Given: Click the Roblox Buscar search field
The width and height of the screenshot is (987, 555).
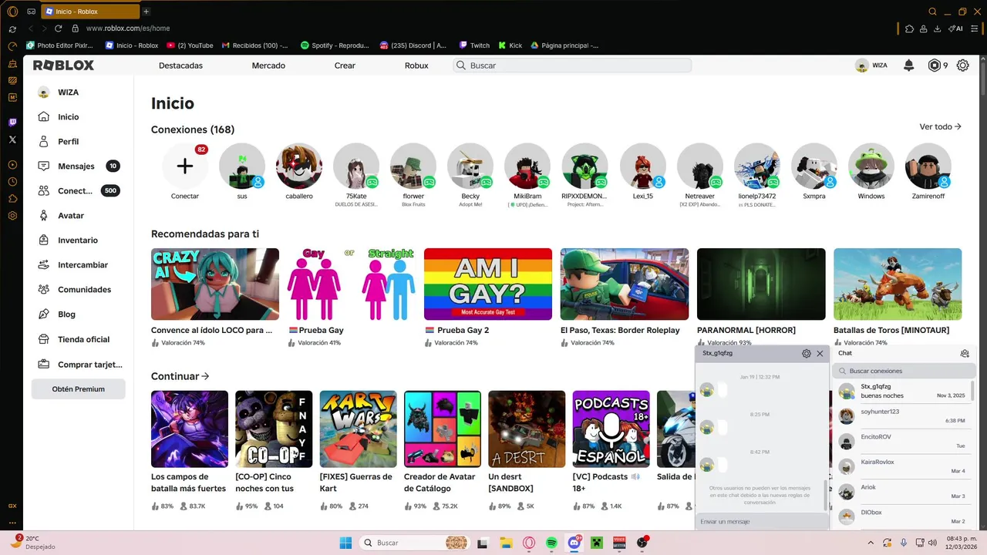Looking at the screenshot, I should click(x=572, y=66).
